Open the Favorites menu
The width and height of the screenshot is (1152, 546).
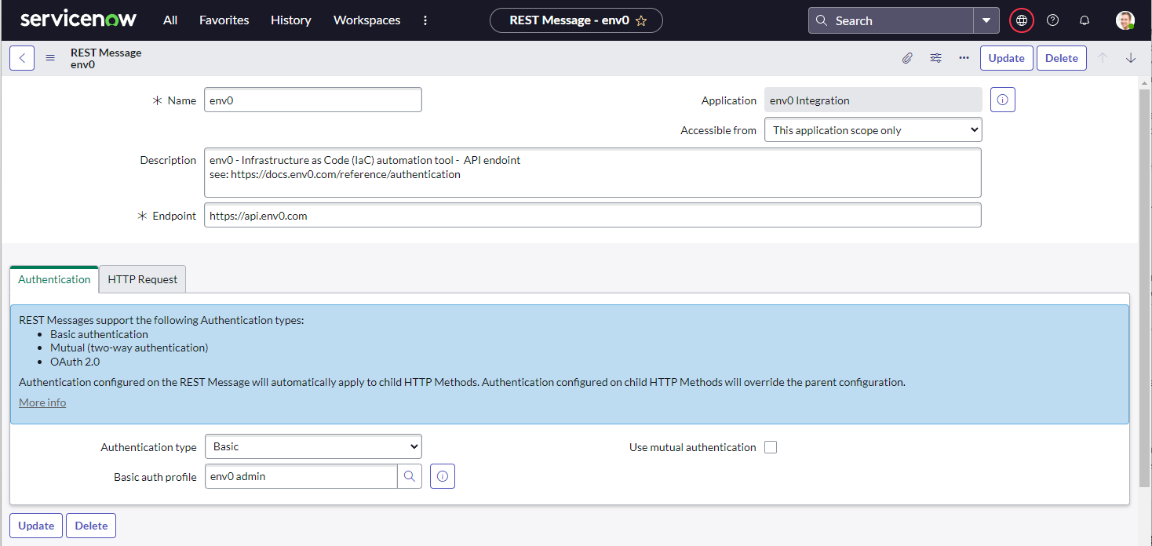tap(224, 20)
